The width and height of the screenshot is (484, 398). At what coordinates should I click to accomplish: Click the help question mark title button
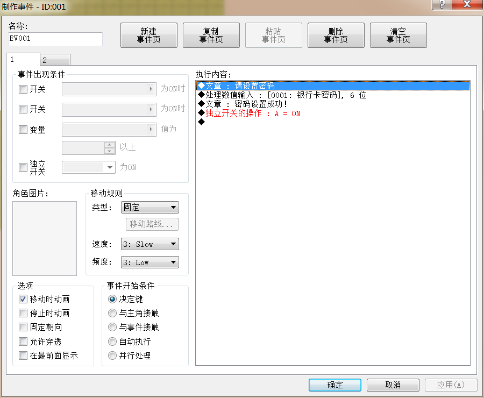click(x=442, y=4)
